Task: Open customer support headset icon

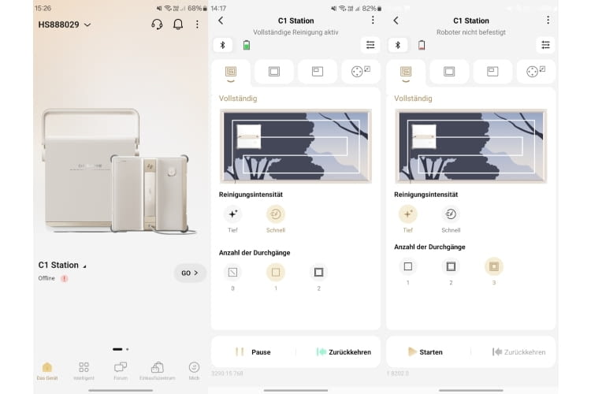Action: tap(157, 24)
